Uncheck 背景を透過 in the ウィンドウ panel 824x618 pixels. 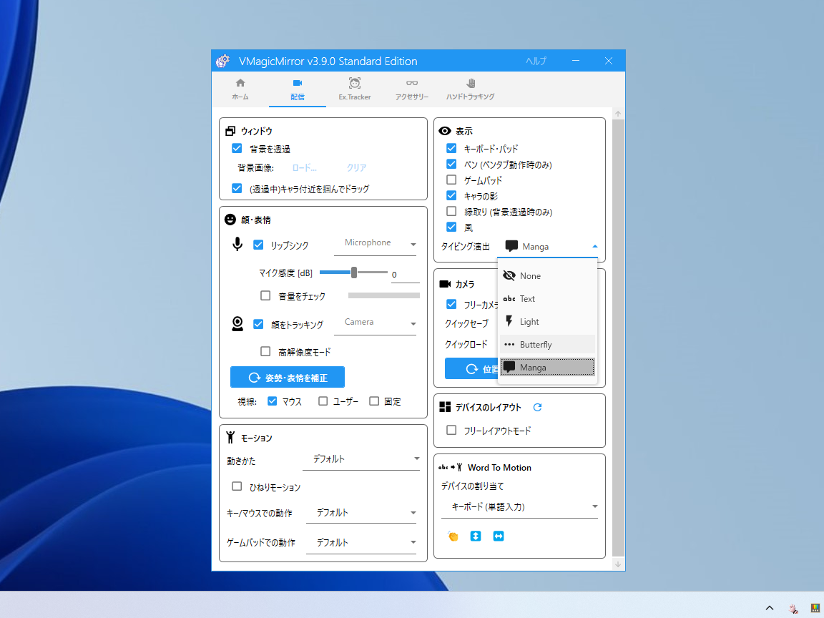pyautogui.click(x=237, y=148)
